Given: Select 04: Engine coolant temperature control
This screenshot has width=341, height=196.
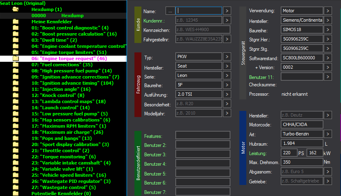Looking at the screenshot, I should 79,46.
